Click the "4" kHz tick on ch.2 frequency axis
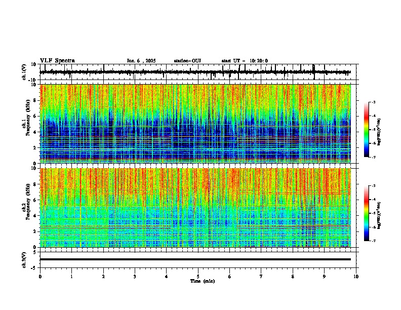The width and height of the screenshot is (401, 310). point(35,216)
